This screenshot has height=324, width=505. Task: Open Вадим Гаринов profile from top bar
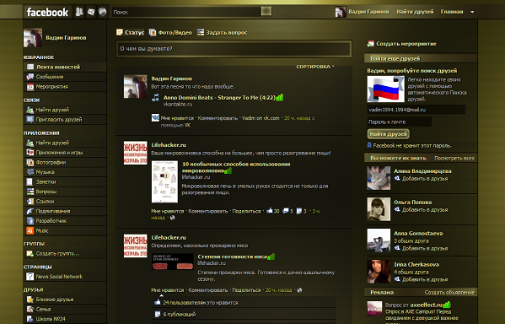click(362, 12)
